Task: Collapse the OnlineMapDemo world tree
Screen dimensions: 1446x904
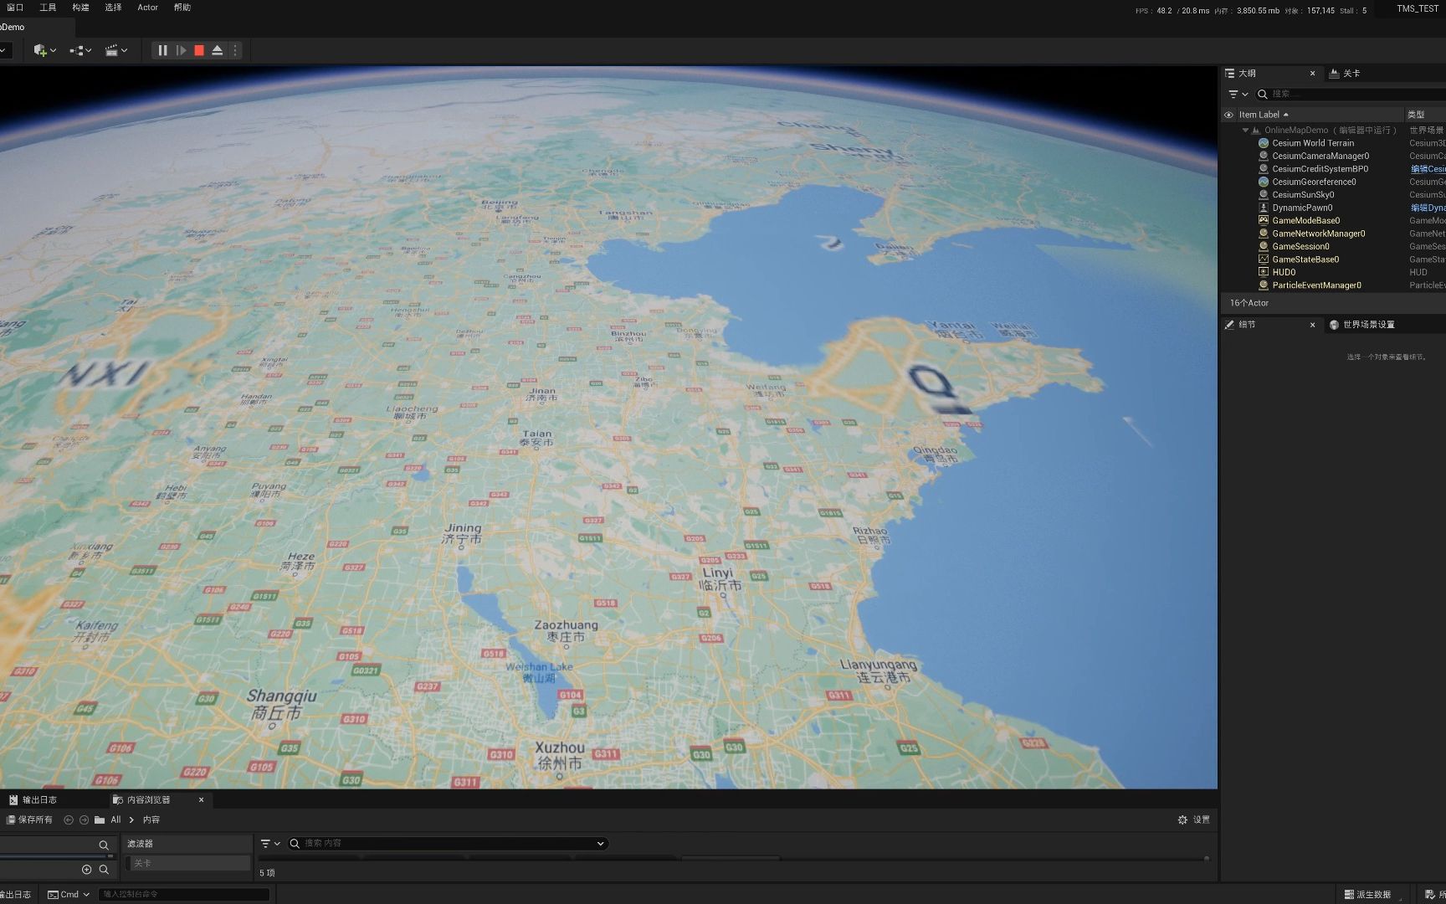Action: [x=1246, y=130]
